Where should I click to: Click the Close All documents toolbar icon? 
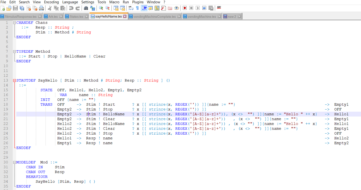[x=35, y=8]
